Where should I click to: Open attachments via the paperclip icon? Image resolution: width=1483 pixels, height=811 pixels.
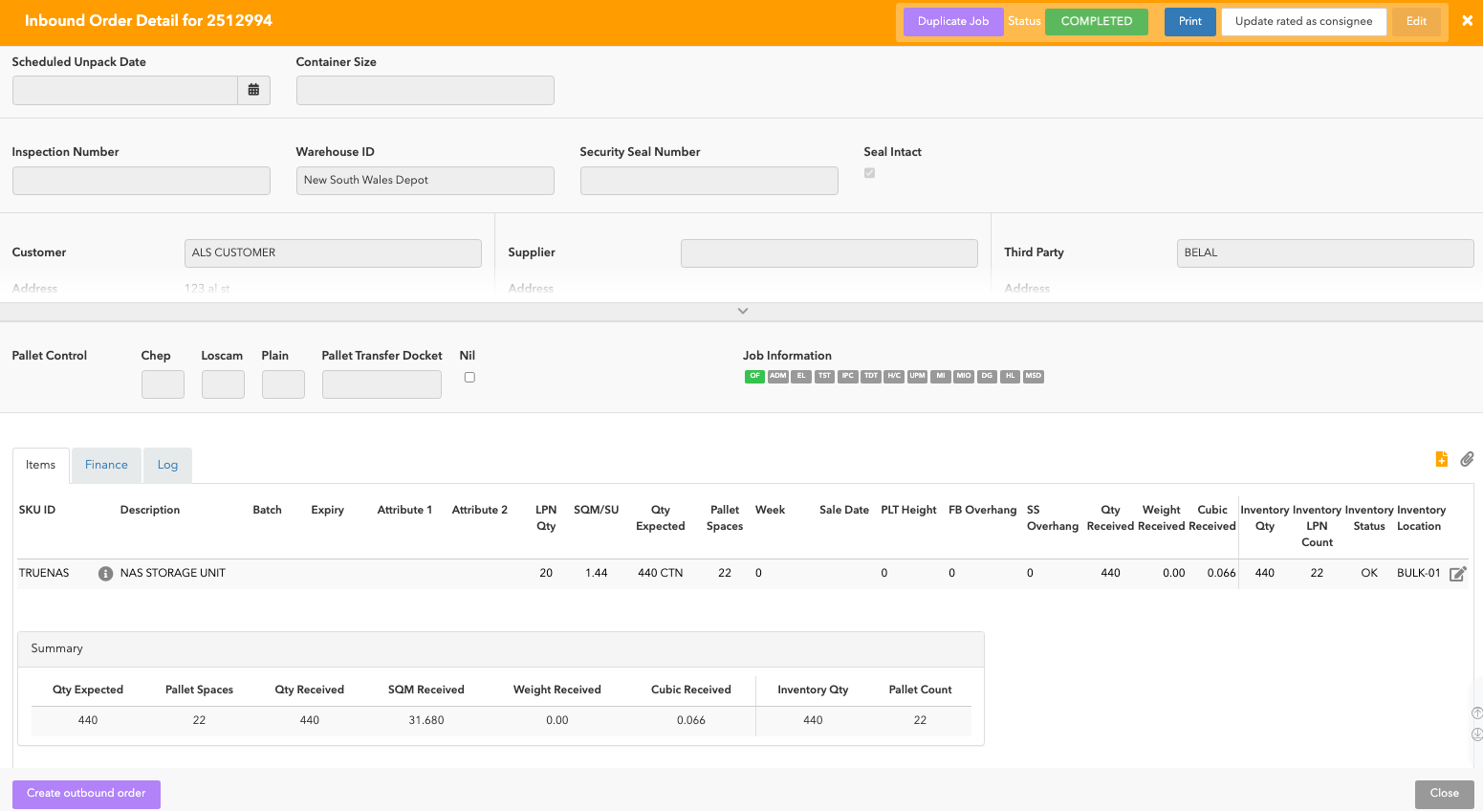coord(1467,459)
